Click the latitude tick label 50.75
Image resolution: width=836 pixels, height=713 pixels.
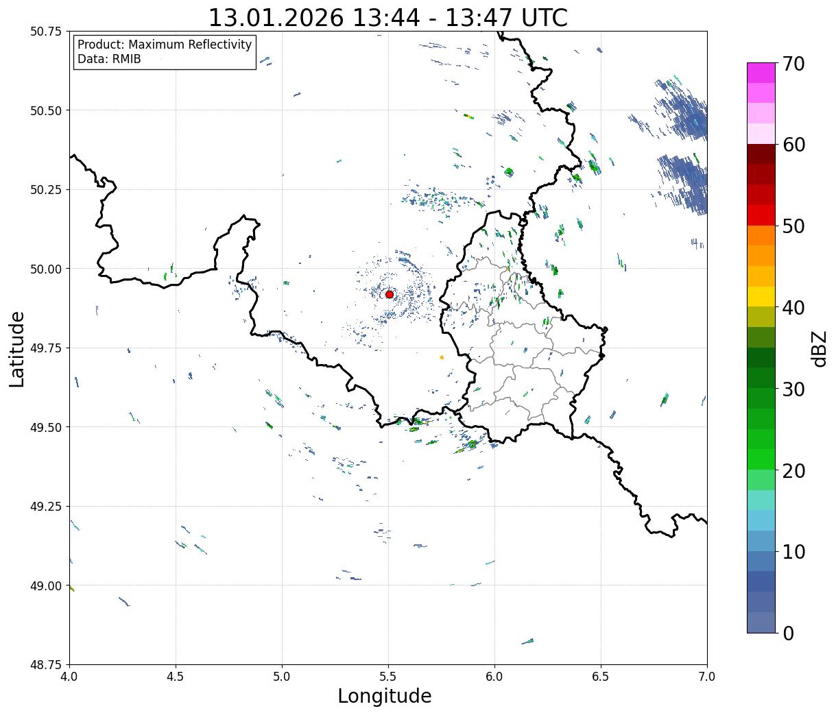(46, 32)
